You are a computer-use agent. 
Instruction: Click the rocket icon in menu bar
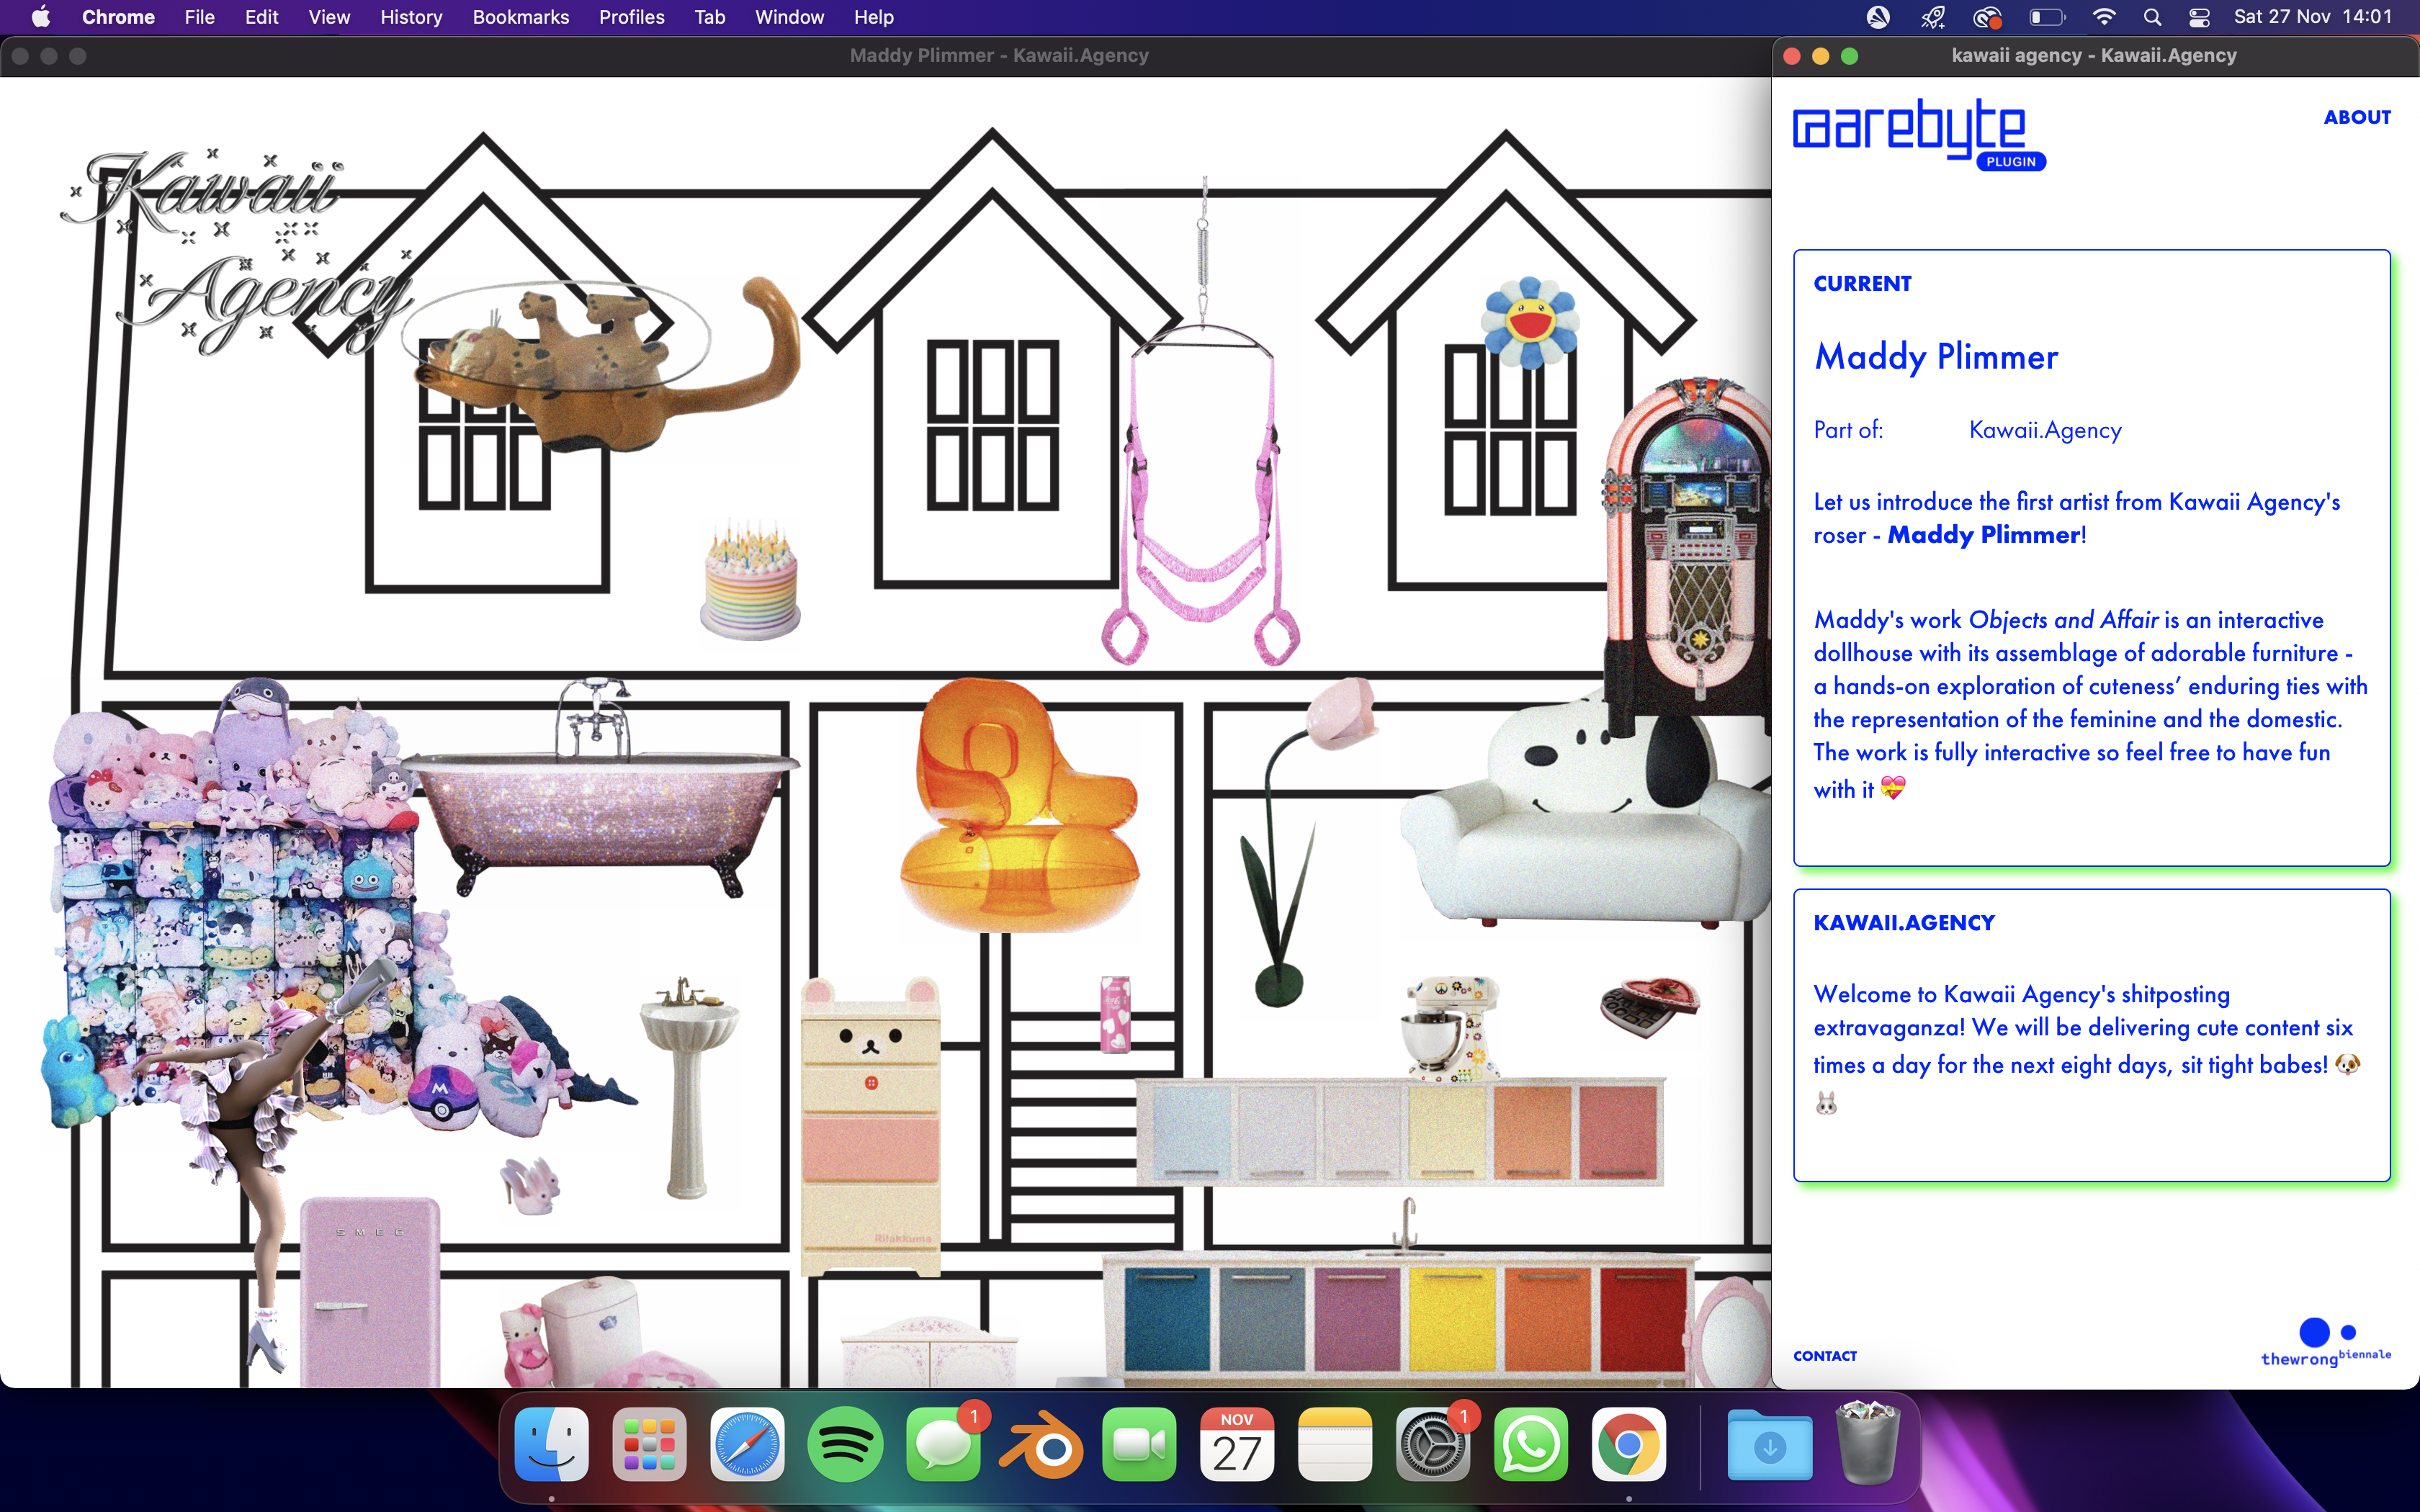pos(1932,17)
